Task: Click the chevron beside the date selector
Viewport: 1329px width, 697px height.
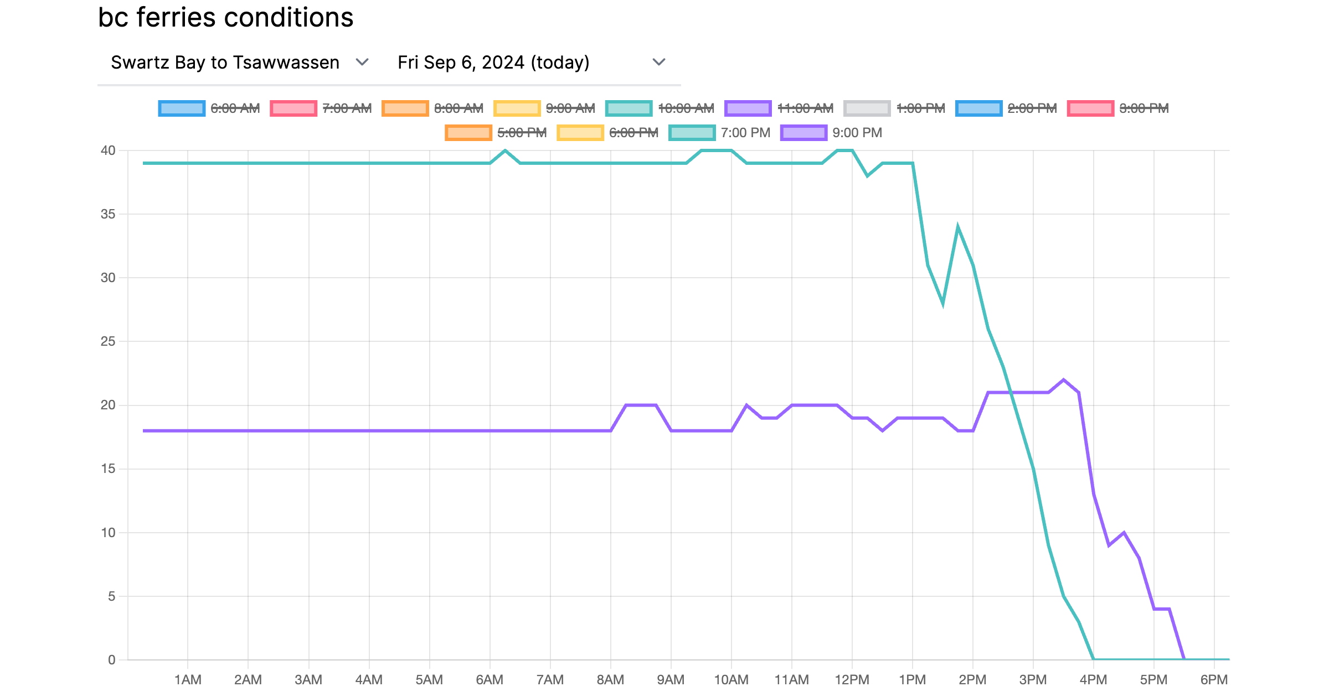Action: [x=659, y=62]
